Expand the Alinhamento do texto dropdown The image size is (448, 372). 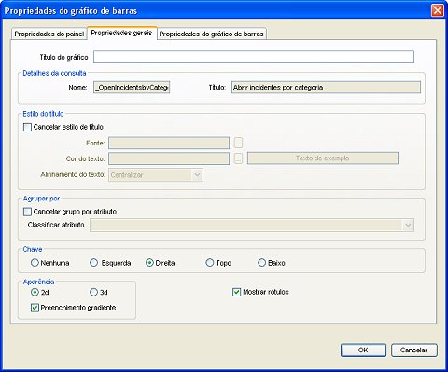tap(156, 175)
